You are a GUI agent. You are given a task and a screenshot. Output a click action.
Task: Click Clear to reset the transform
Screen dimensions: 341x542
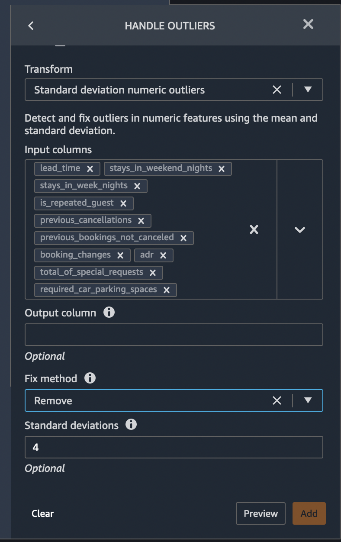pos(42,513)
